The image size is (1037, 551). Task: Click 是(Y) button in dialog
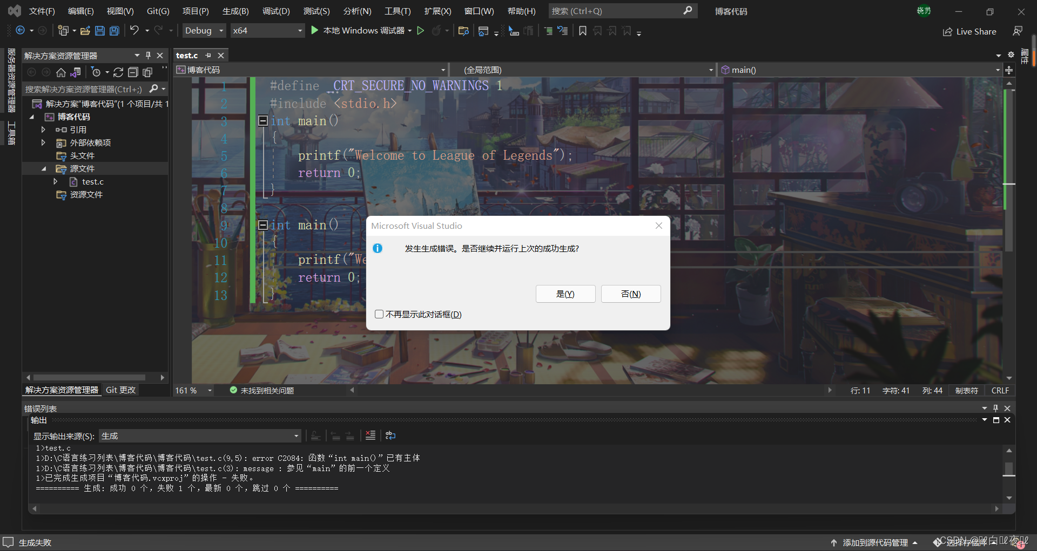coord(565,294)
